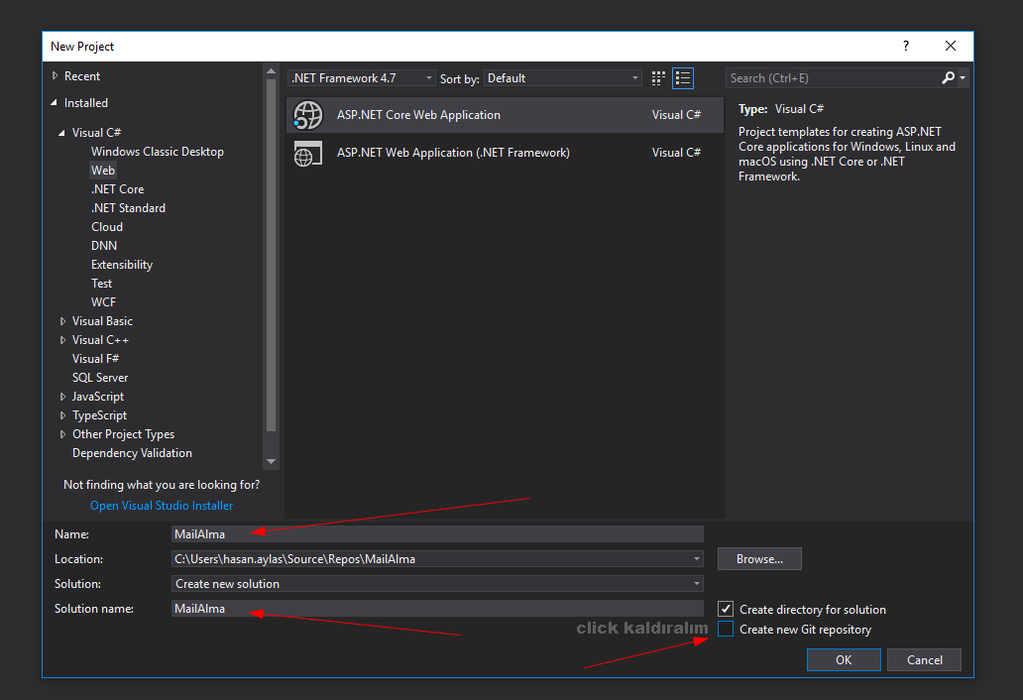Image resolution: width=1023 pixels, height=700 pixels.
Task: Open Visual Studio Installer link
Action: (162, 506)
